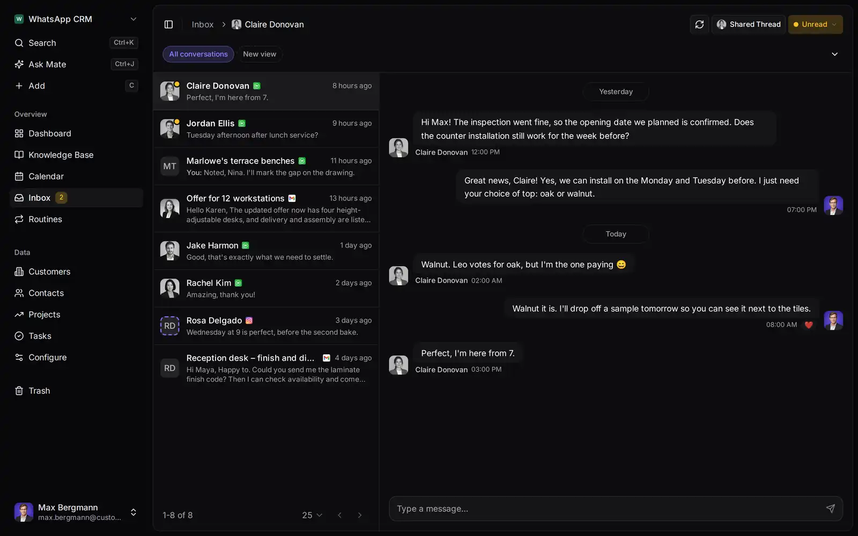858x536 pixels.
Task: Open Search in the sidebar
Action: pos(76,43)
